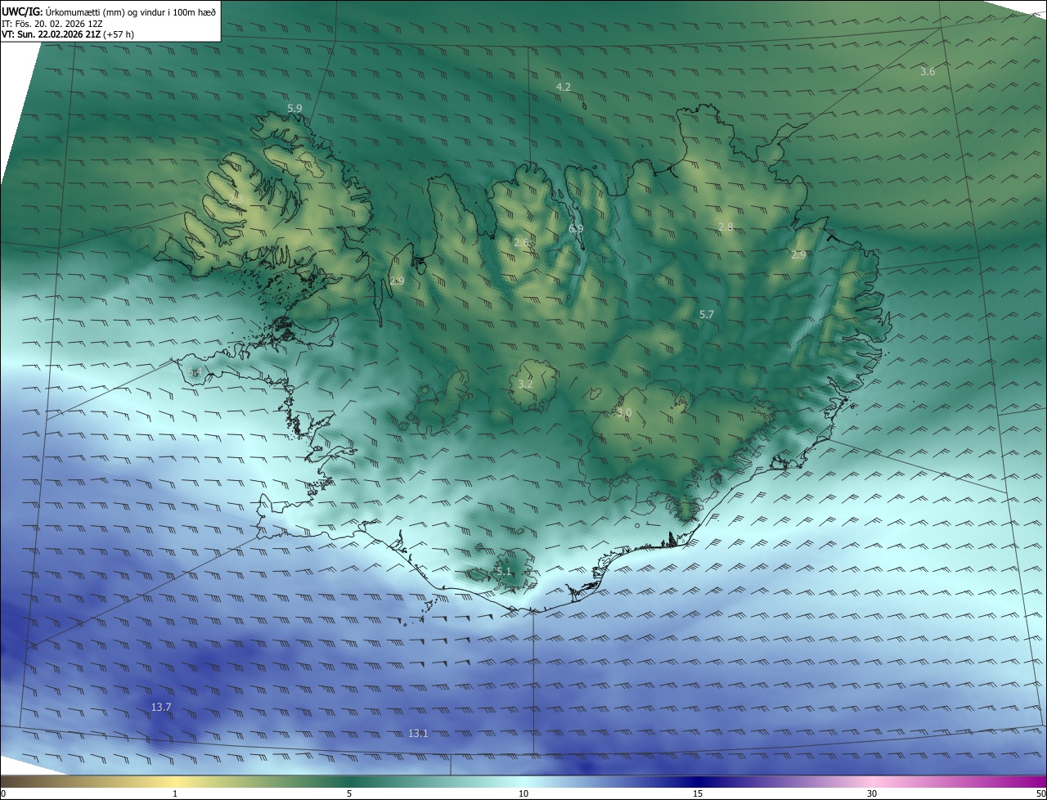1047x800 pixels.
Task: Click the 13.7 value label on the map
Action: point(161,707)
